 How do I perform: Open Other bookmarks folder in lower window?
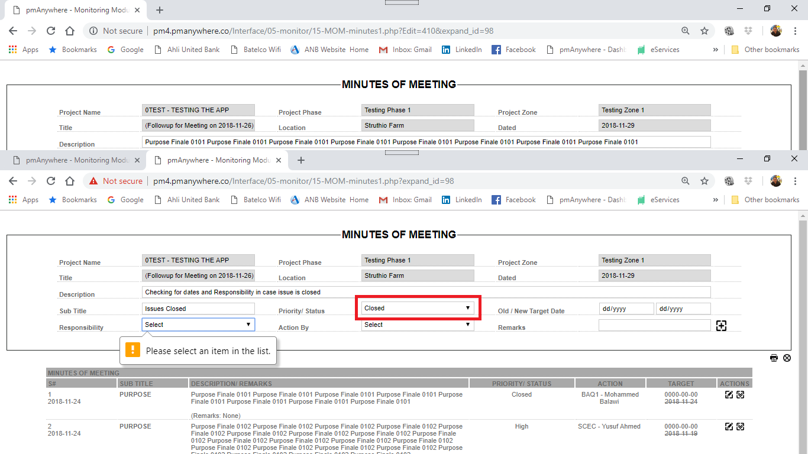point(765,200)
